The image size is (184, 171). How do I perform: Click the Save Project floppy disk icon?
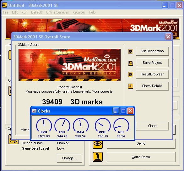[131, 63]
